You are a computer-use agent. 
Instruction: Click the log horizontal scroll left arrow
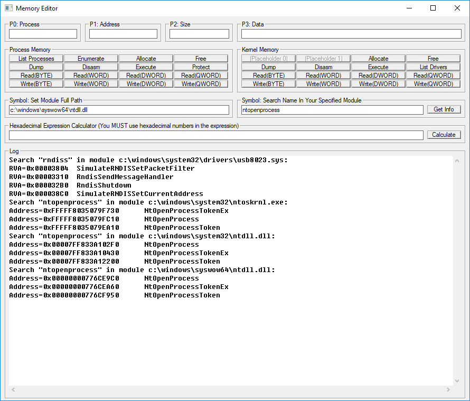pos(13,389)
